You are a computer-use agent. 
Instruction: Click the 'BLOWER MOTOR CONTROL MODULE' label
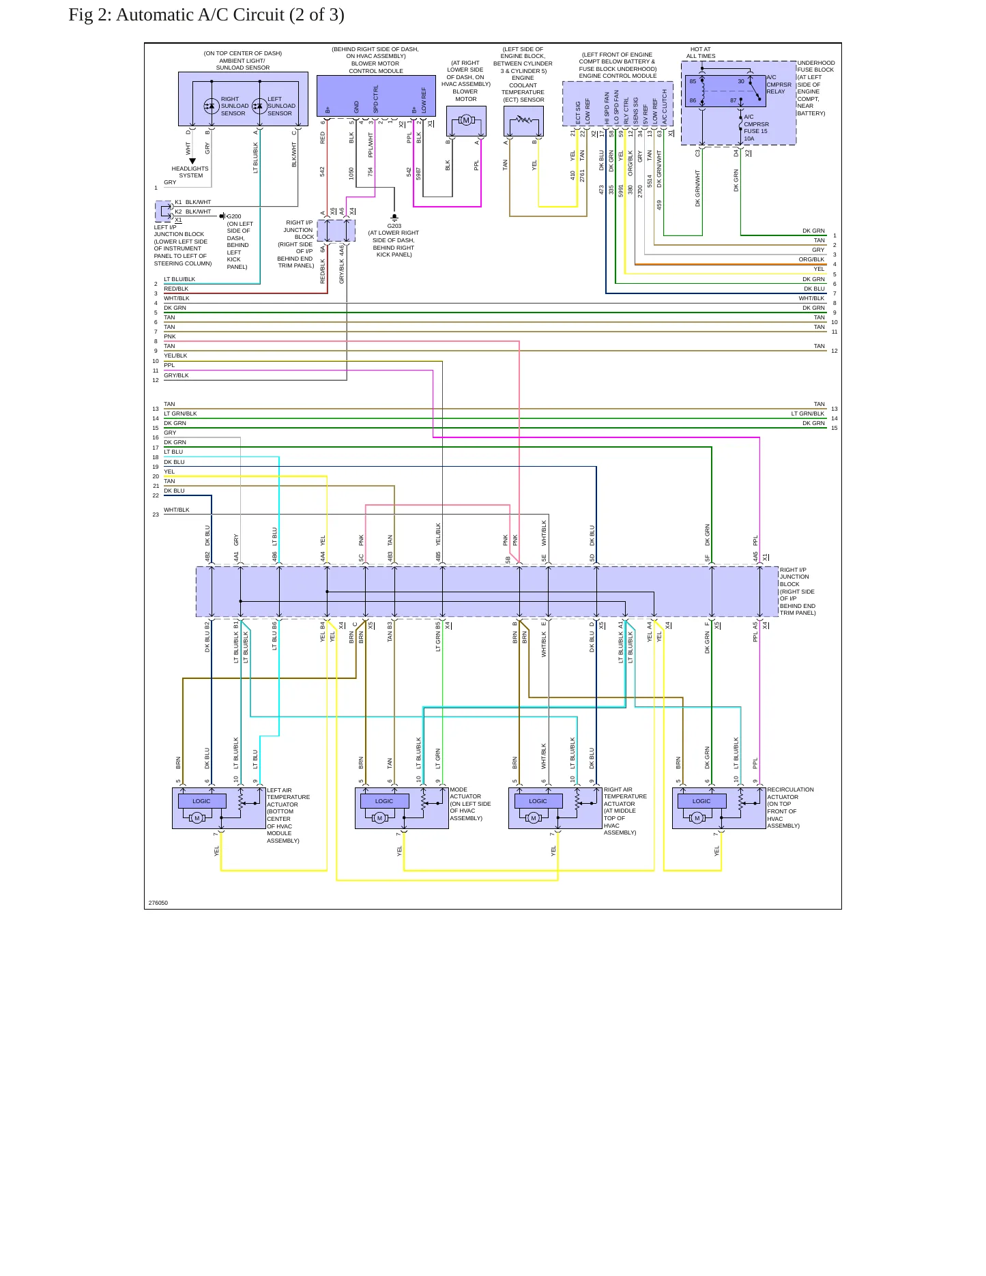coord(376,68)
